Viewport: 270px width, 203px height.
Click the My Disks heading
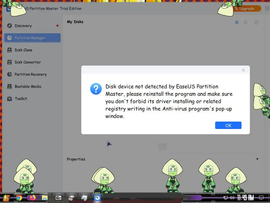click(75, 22)
